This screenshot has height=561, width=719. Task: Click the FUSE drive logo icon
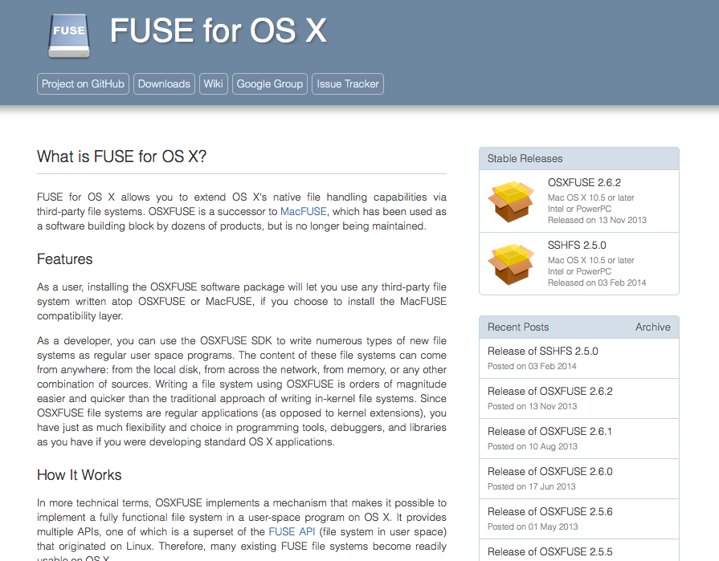(68, 35)
